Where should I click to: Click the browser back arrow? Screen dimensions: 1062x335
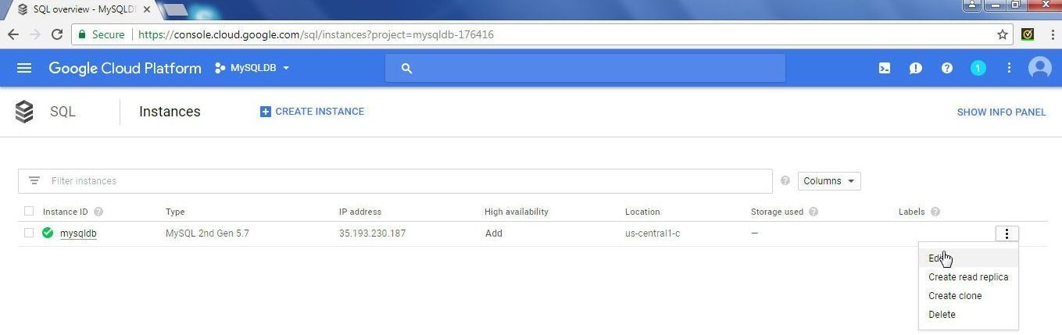tap(13, 34)
